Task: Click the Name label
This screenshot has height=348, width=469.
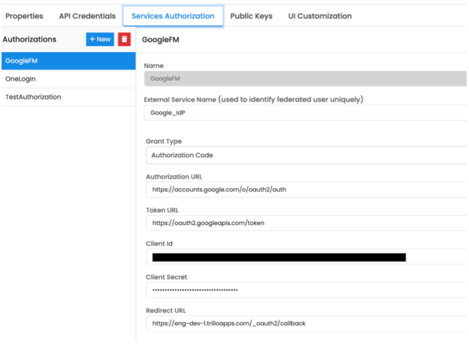Action: pos(154,66)
